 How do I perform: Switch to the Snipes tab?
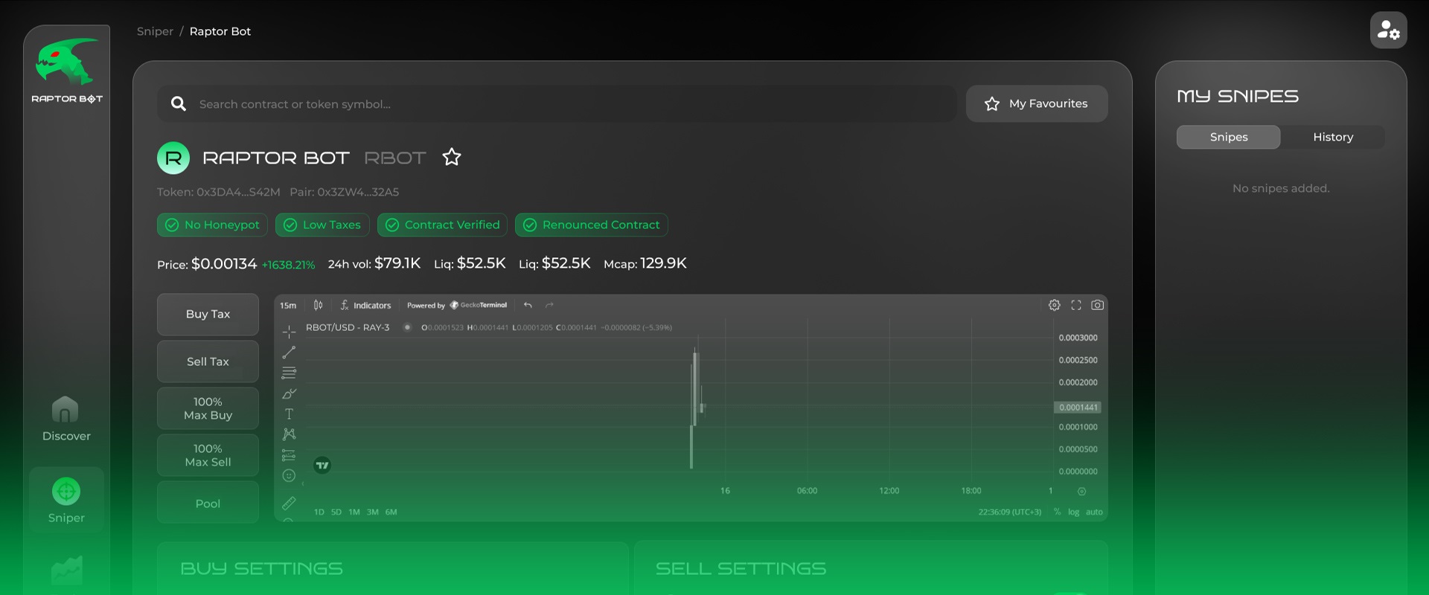[x=1228, y=137]
